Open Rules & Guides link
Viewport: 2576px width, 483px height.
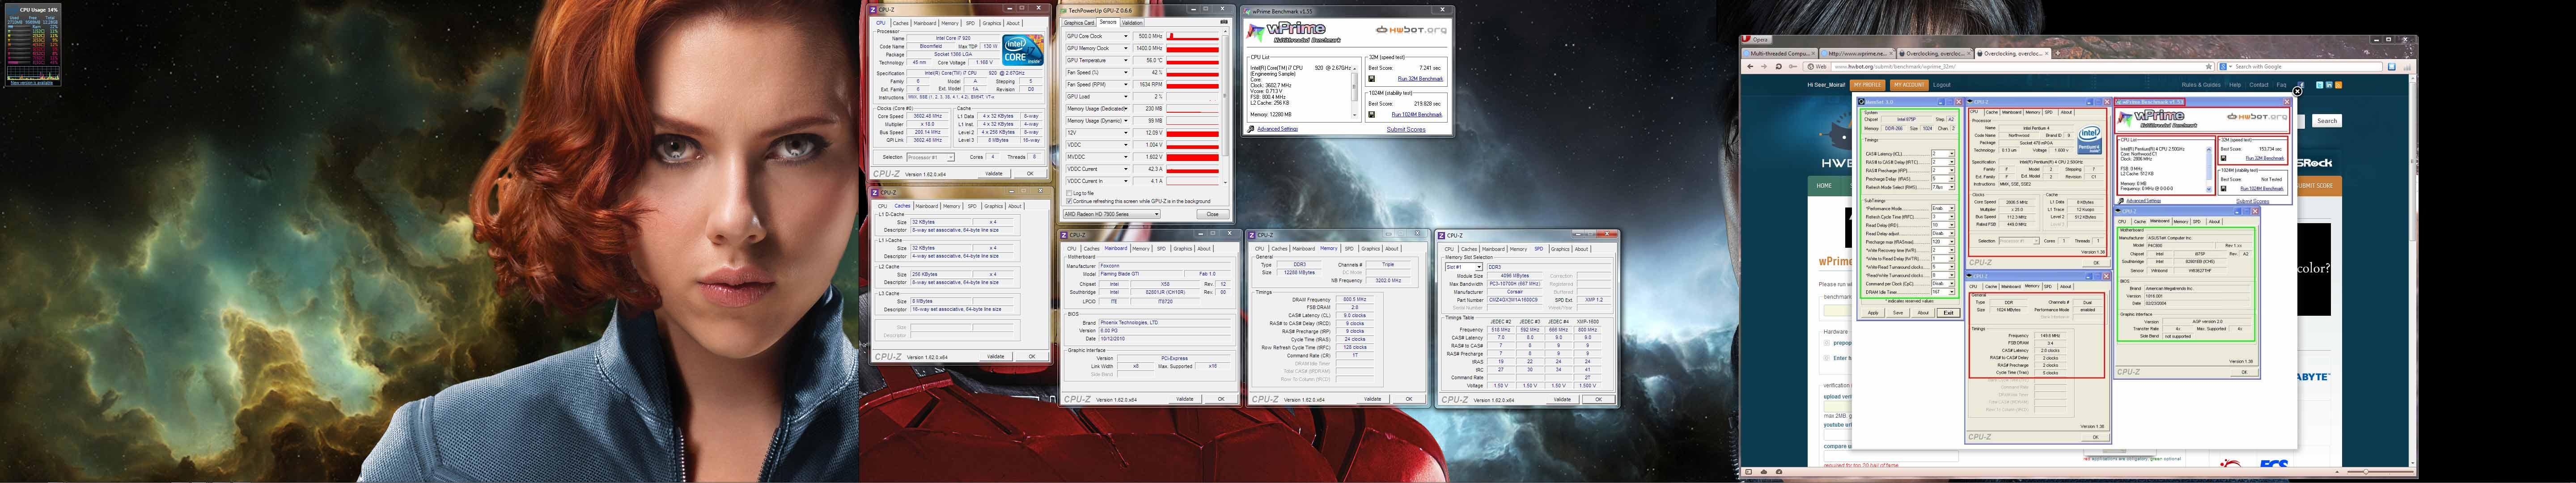[2201, 85]
